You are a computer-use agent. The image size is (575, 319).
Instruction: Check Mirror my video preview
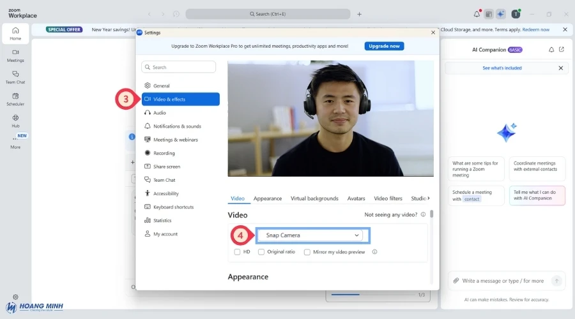click(307, 252)
